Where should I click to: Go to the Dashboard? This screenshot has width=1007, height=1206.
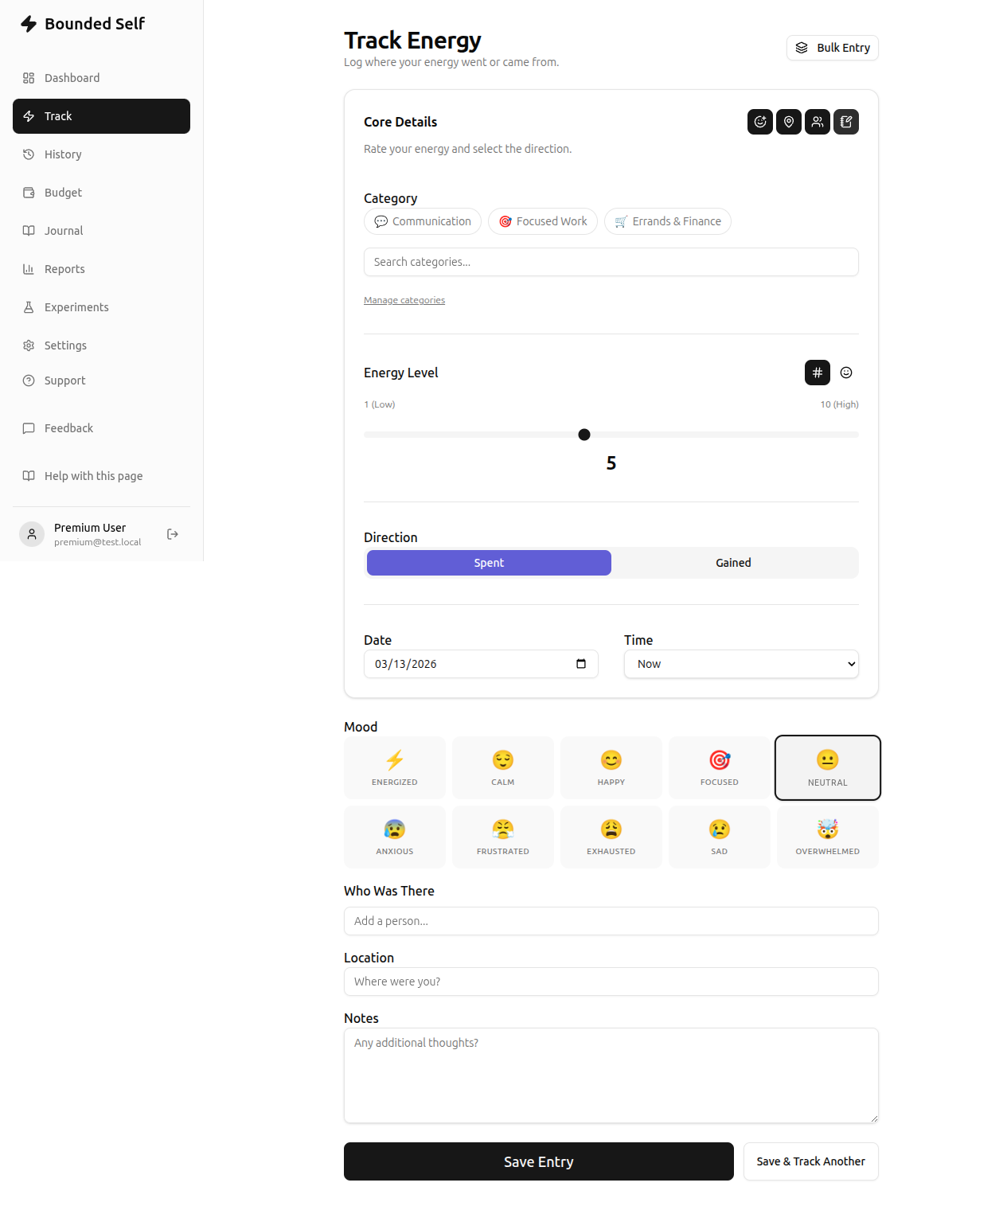[x=72, y=78]
